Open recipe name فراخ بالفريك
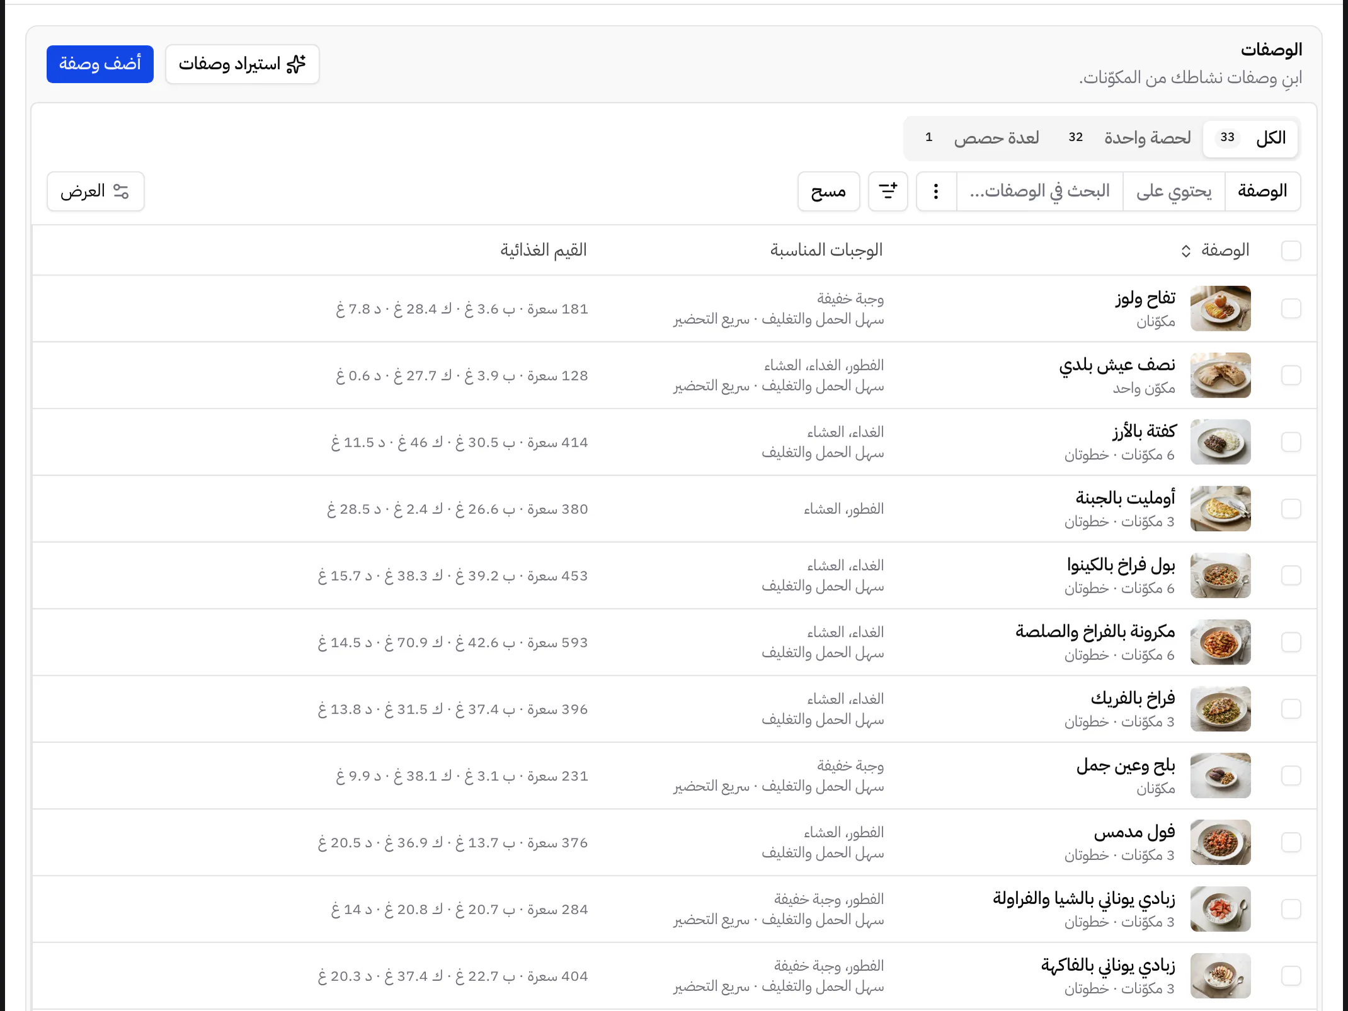Viewport: 1348px width, 1011px height. click(1133, 698)
